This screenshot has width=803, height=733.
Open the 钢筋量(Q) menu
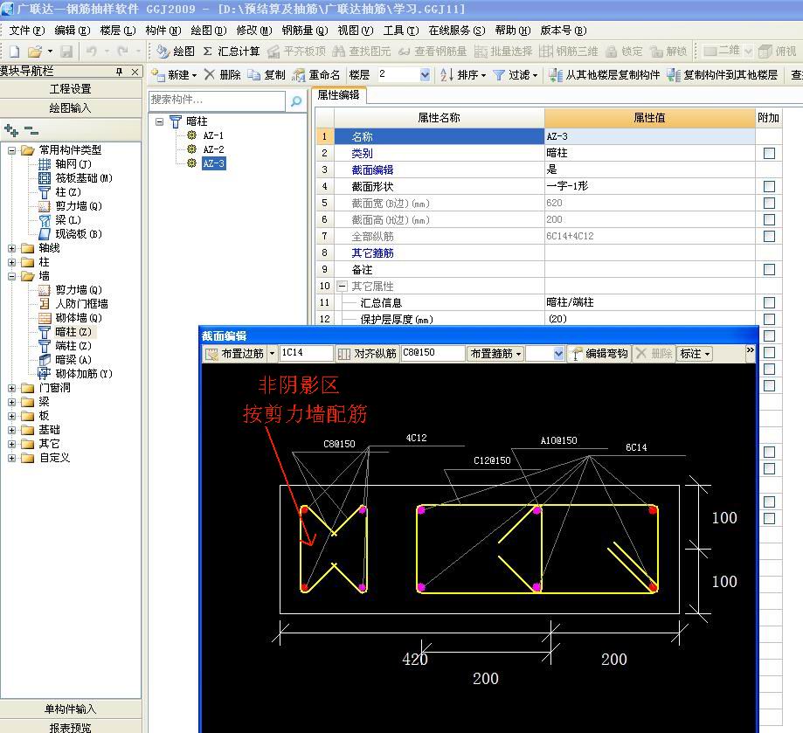pyautogui.click(x=303, y=30)
